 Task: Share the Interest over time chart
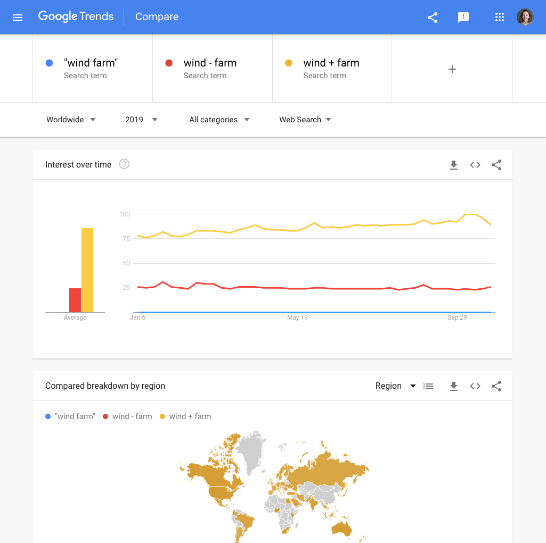click(496, 165)
